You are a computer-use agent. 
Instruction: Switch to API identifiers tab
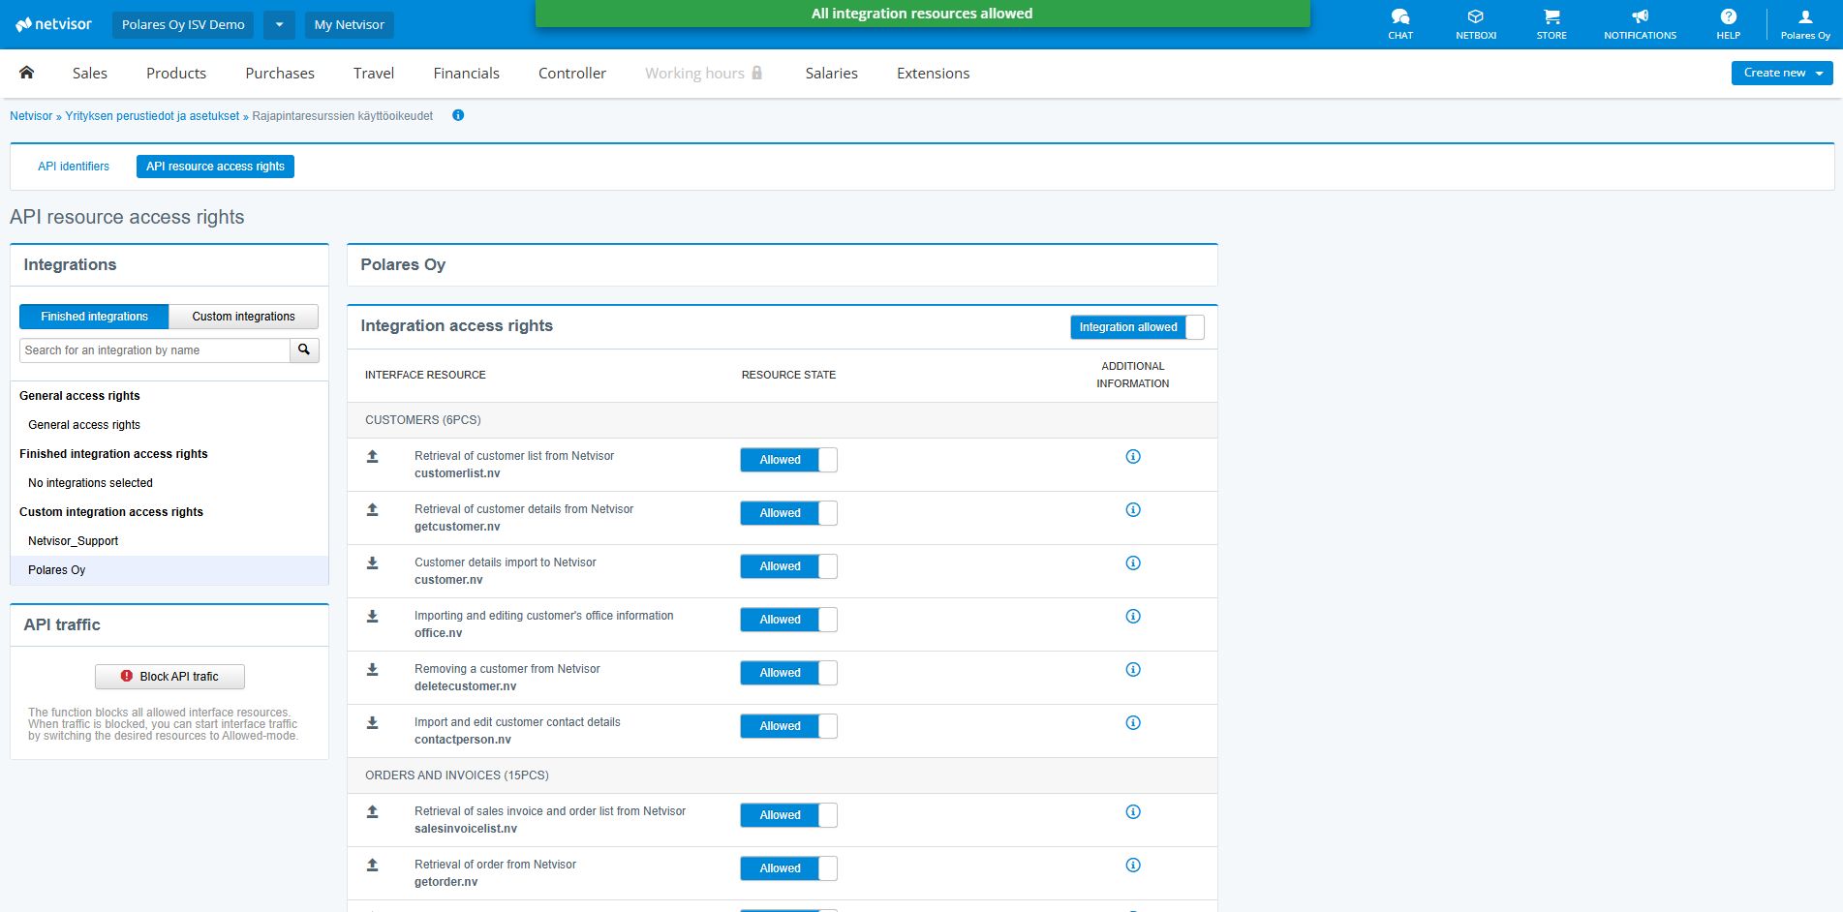pyautogui.click(x=74, y=167)
